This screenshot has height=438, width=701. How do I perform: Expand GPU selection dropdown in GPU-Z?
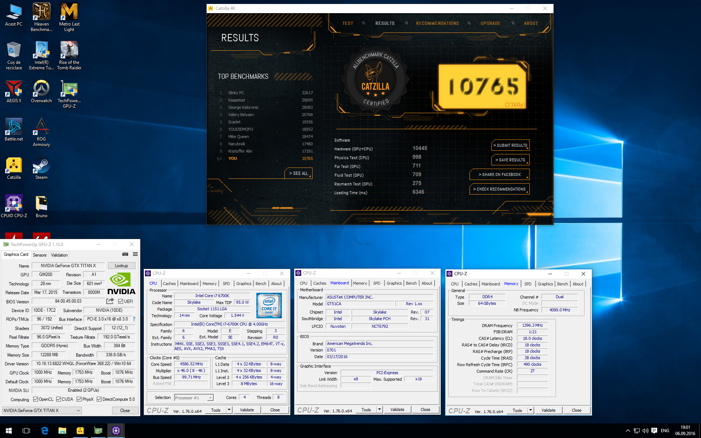point(42,411)
